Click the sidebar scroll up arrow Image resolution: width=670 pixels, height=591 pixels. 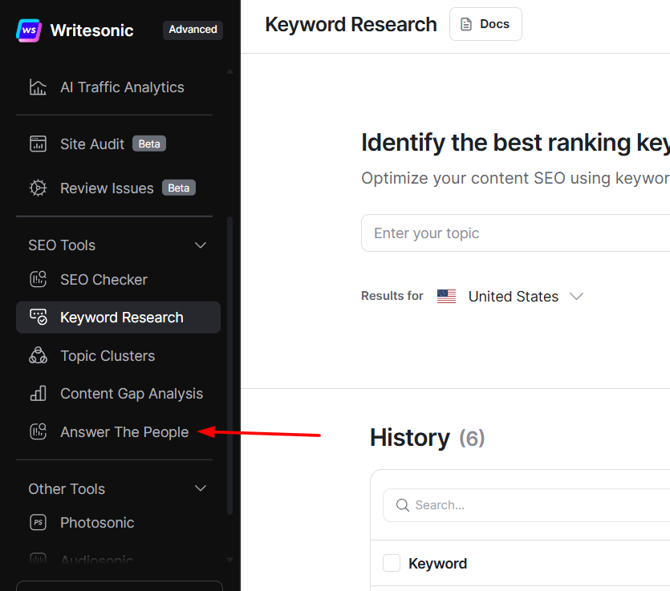point(229,71)
